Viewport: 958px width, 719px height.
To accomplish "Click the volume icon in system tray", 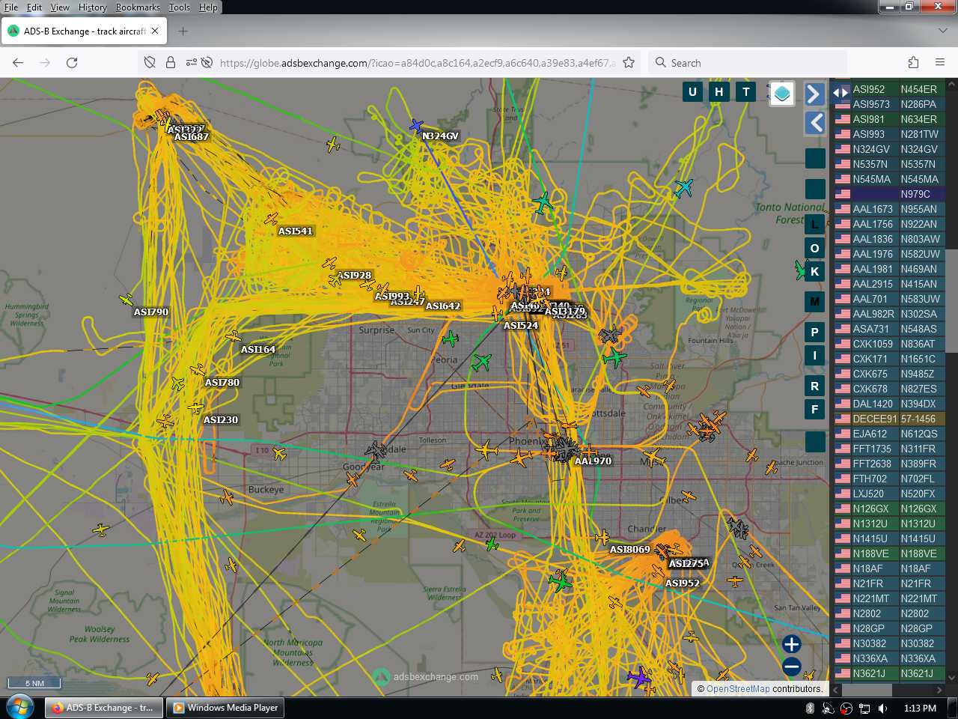I will (x=883, y=709).
